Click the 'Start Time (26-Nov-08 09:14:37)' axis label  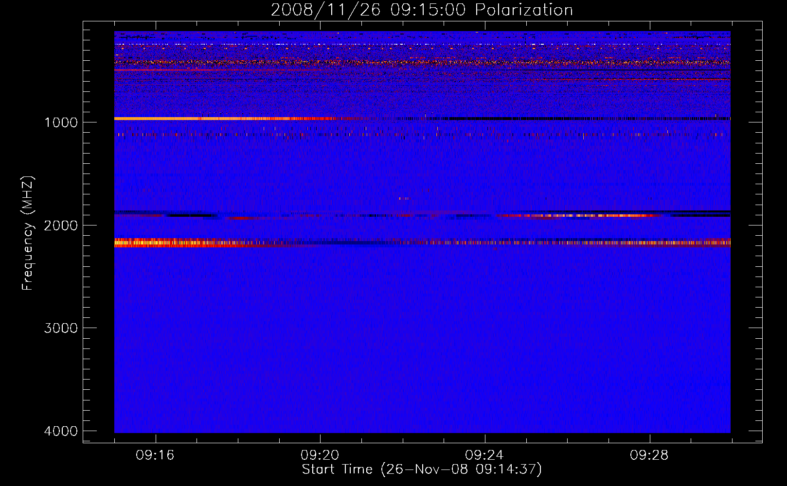tap(422, 469)
